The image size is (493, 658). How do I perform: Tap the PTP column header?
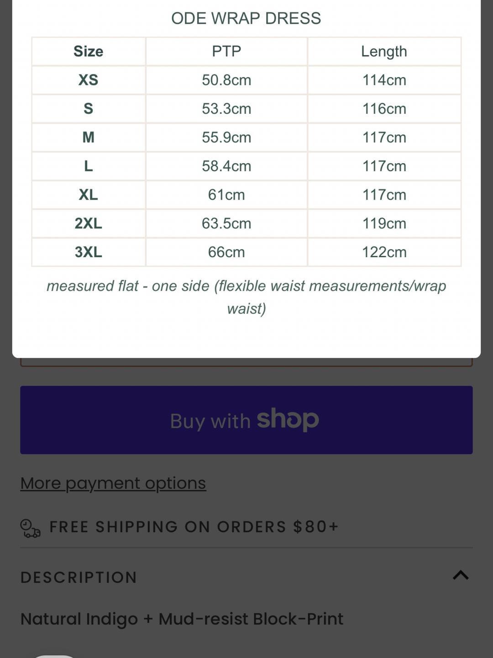pos(226,51)
